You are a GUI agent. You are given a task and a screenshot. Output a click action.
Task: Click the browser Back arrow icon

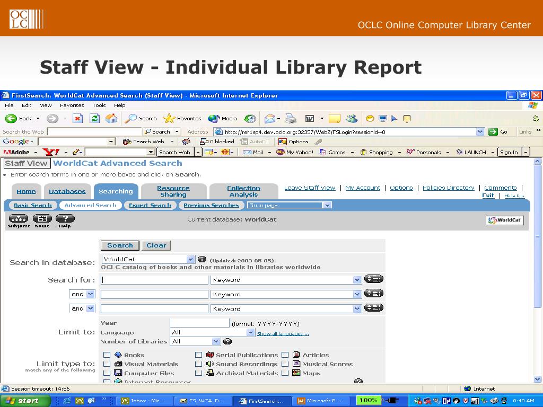click(11, 118)
